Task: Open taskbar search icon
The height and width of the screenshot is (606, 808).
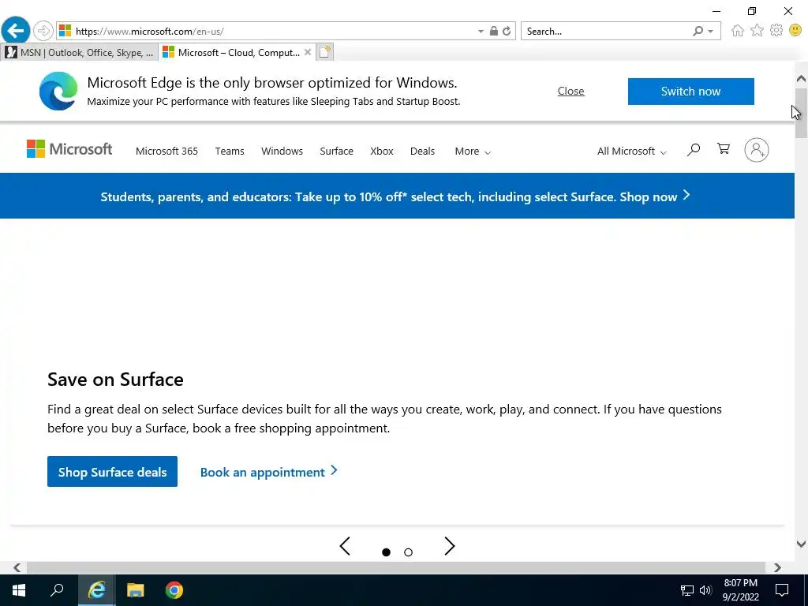Action: 57,590
